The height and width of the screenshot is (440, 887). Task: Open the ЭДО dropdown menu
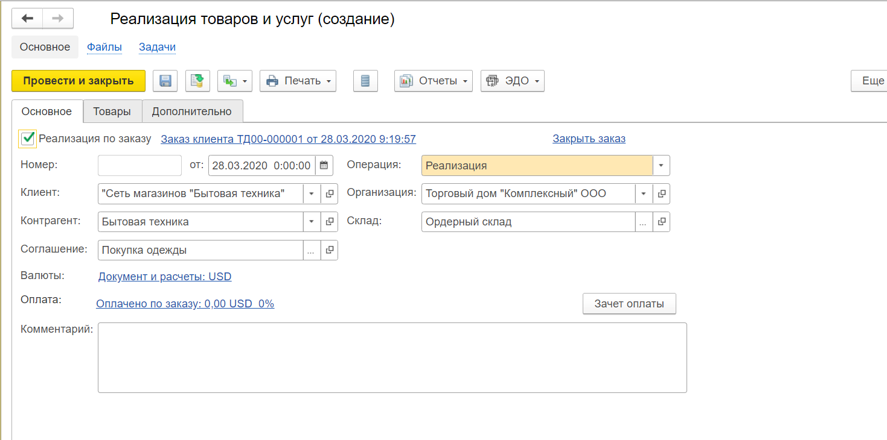512,81
